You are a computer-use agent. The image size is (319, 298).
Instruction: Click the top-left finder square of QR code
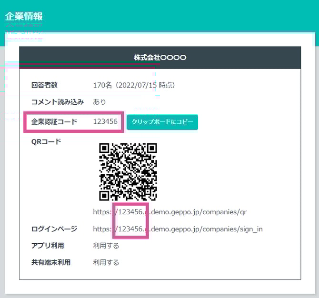pos(106,149)
